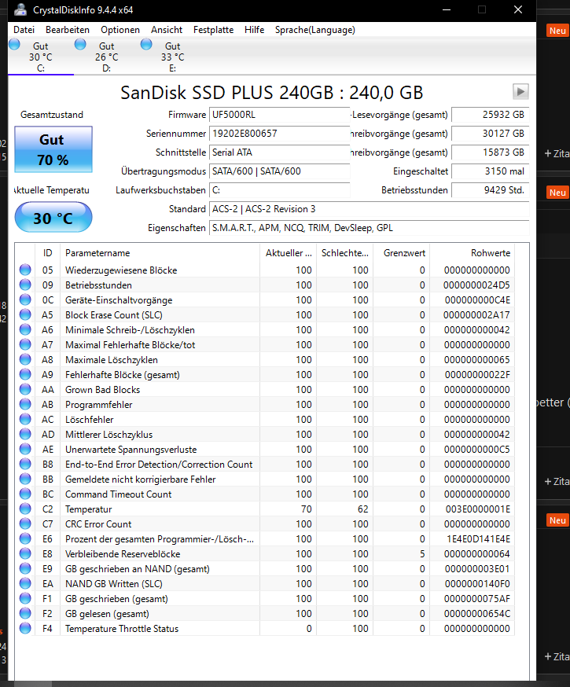Select the C: drive tab
570x687 pixels.
(x=41, y=57)
